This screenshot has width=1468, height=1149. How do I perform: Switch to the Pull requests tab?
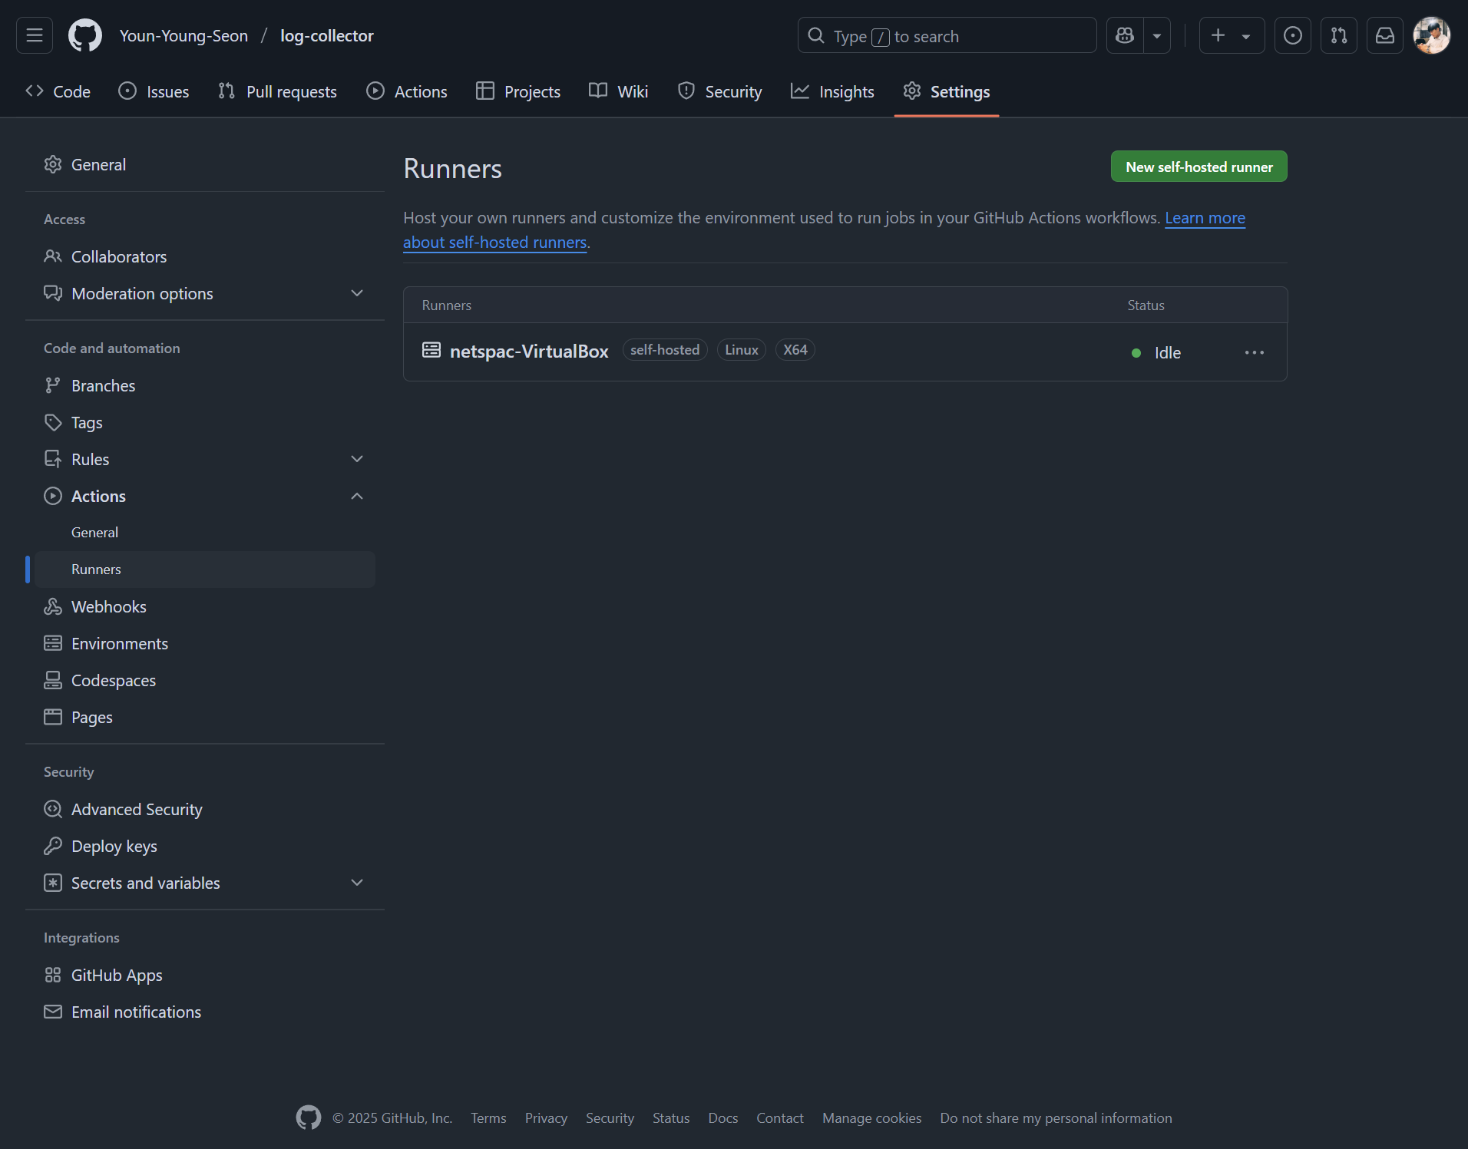pyautogui.click(x=277, y=91)
